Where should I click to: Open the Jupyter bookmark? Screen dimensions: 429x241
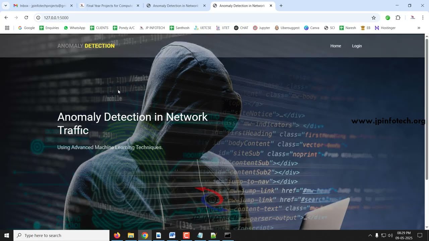pyautogui.click(x=261, y=28)
